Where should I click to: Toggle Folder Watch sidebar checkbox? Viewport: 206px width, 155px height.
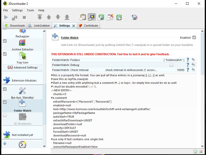[x=5, y=102]
